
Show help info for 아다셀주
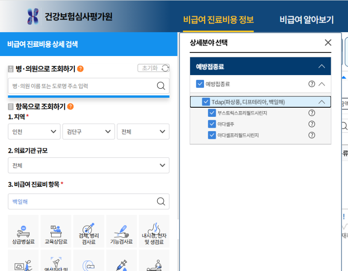[311, 124]
